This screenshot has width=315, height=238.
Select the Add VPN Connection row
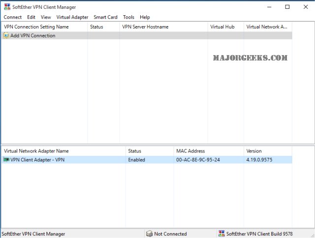click(33, 35)
